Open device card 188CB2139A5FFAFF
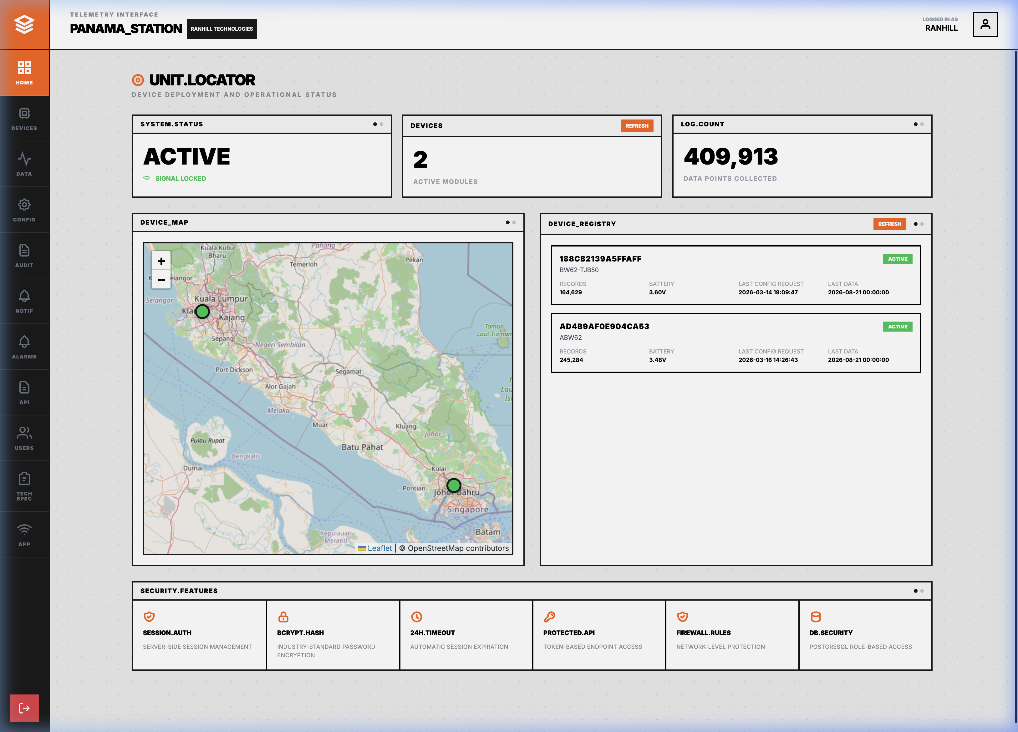 tap(736, 275)
